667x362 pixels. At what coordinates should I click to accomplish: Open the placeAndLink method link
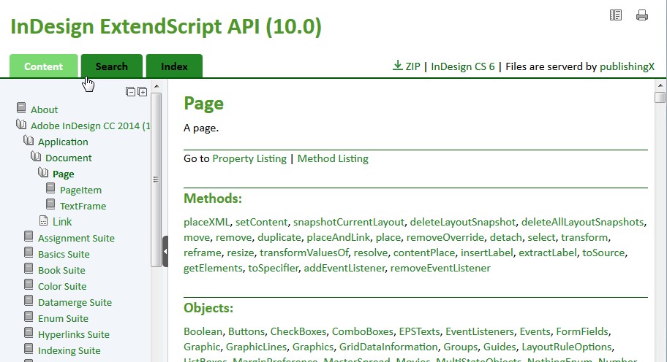[x=338, y=237]
